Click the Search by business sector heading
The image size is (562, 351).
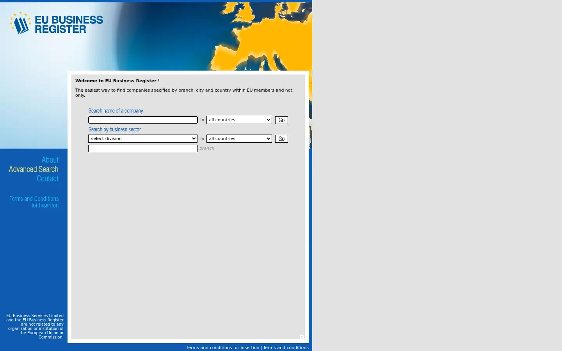click(x=114, y=129)
